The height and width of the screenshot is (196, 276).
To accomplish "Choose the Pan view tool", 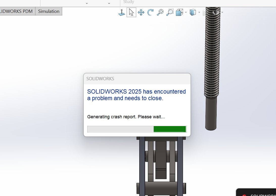I will [141, 12].
